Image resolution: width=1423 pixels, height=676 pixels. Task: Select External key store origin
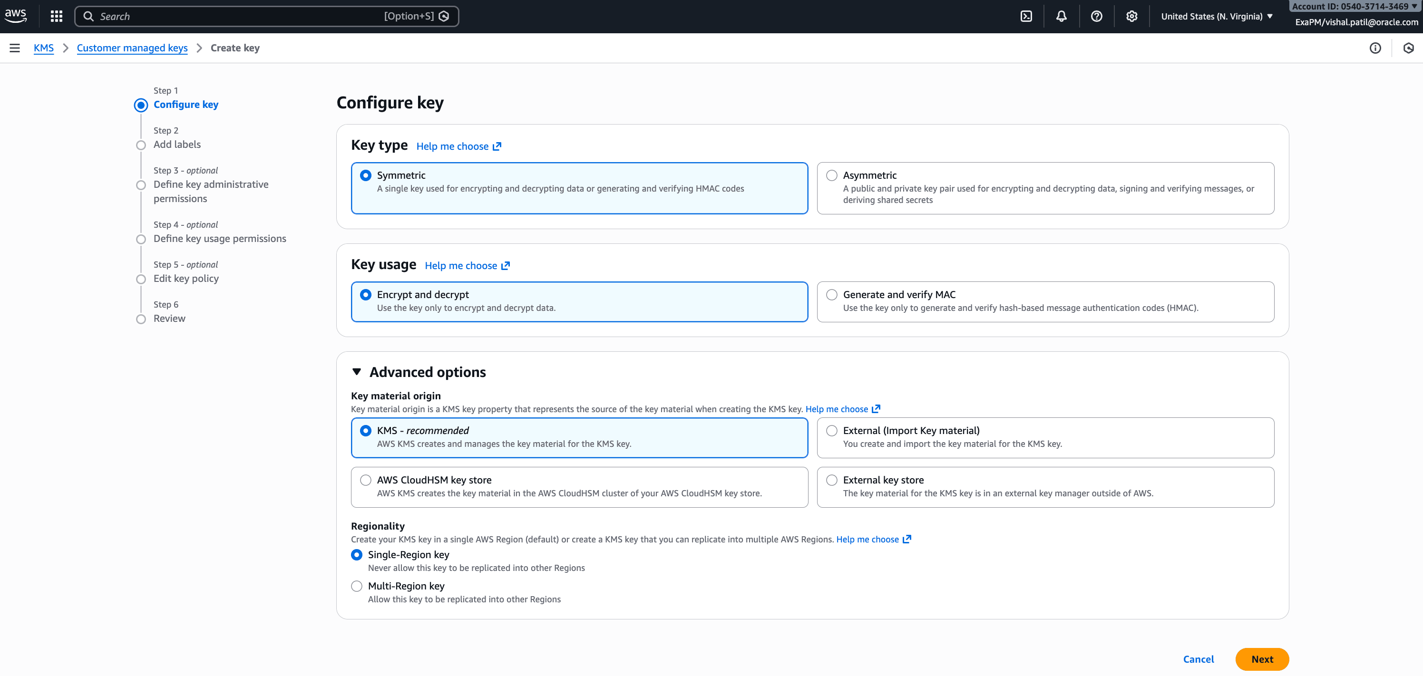[x=1045, y=487]
